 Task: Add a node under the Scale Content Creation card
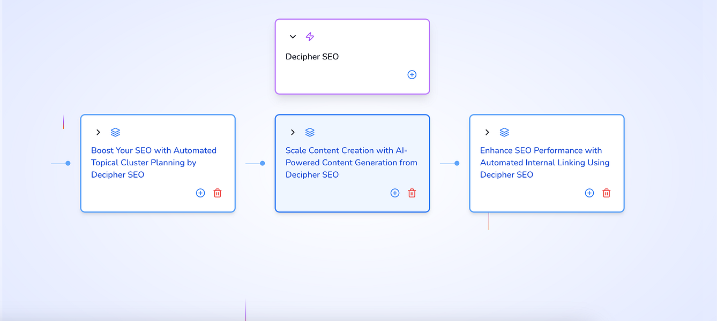(395, 193)
